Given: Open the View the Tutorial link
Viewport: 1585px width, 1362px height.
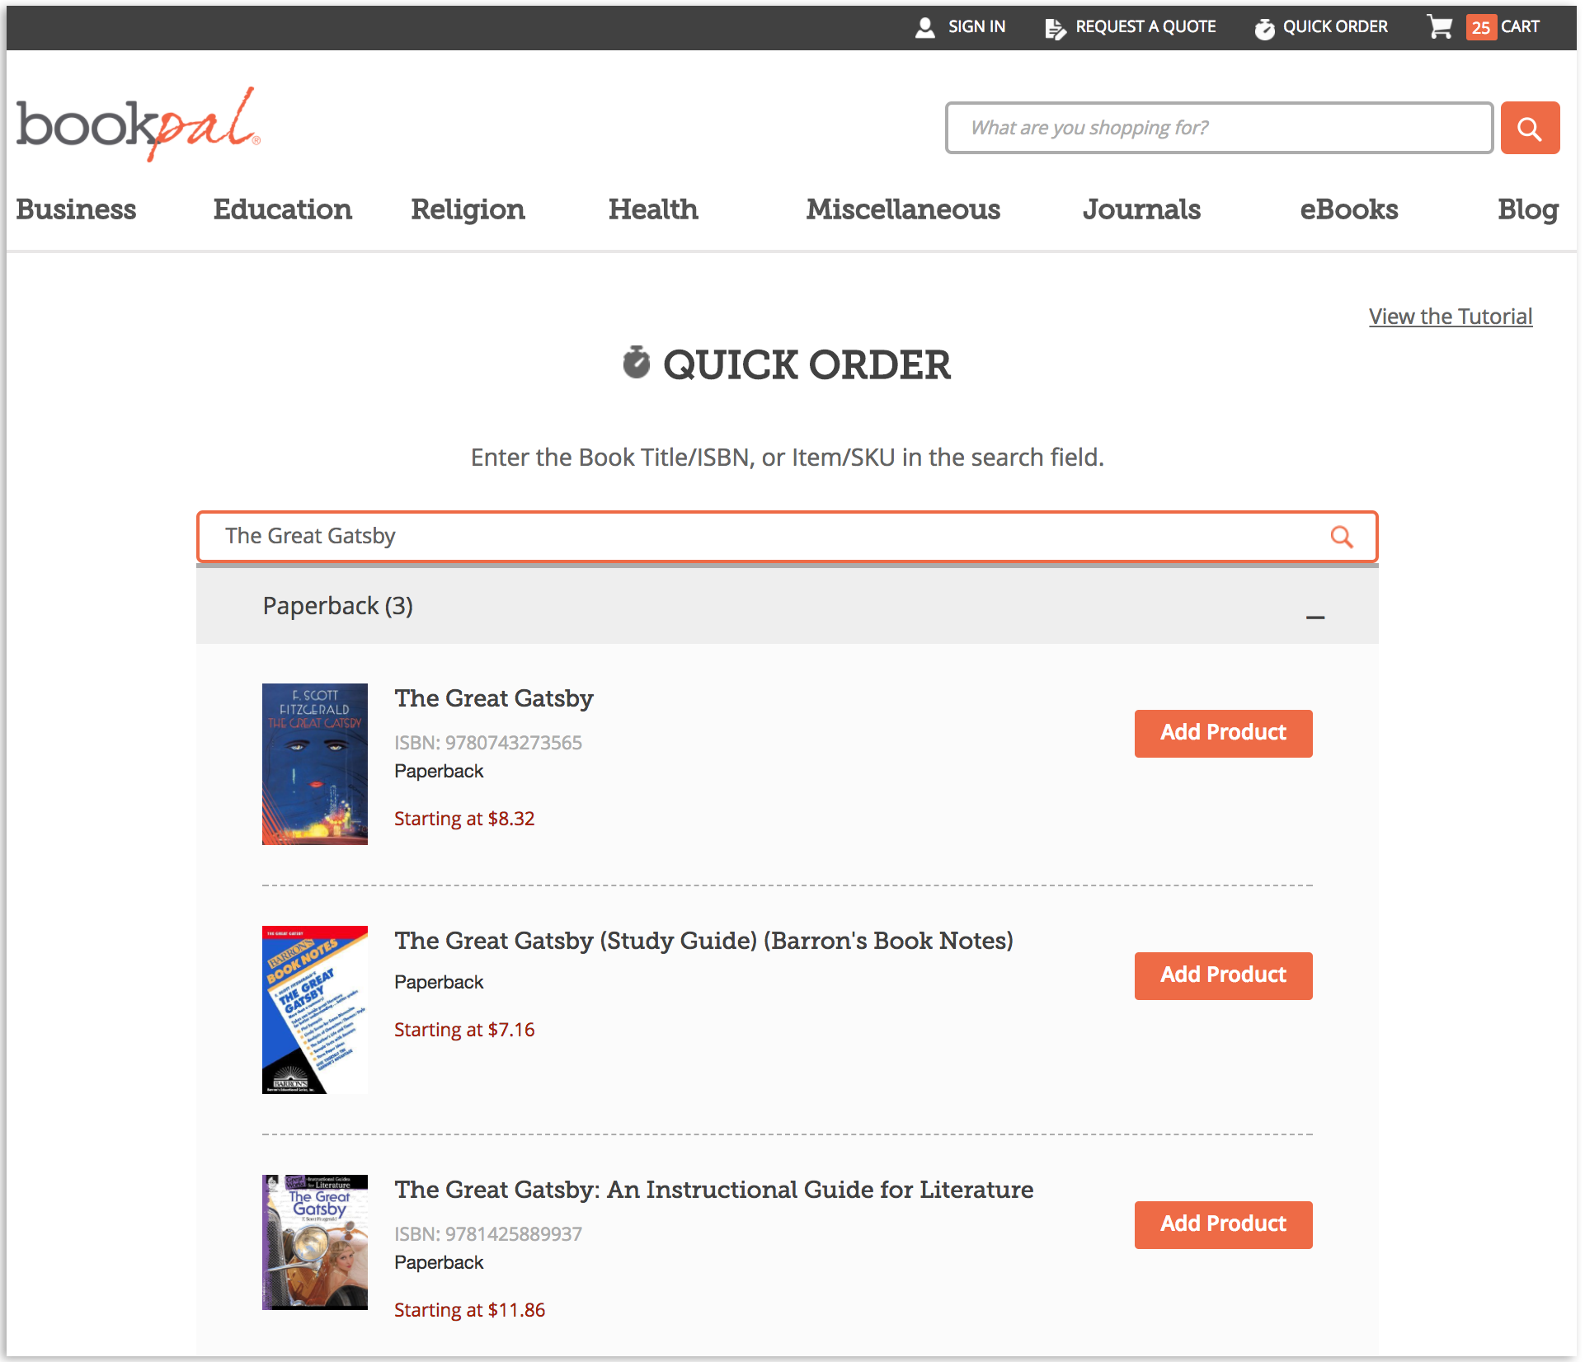Looking at the screenshot, I should pyautogui.click(x=1450, y=317).
